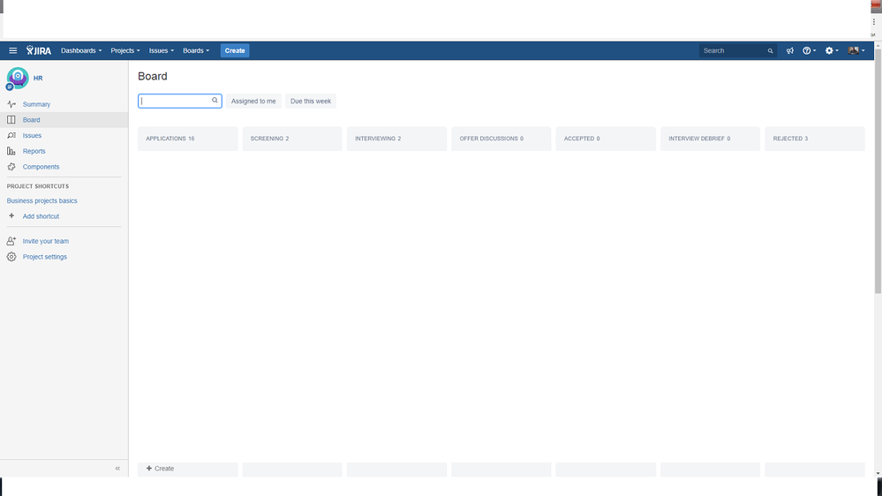
Task: Focus the top Search field
Action: (737, 50)
